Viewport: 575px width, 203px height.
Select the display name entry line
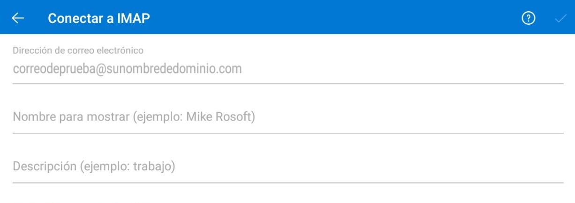287,117
